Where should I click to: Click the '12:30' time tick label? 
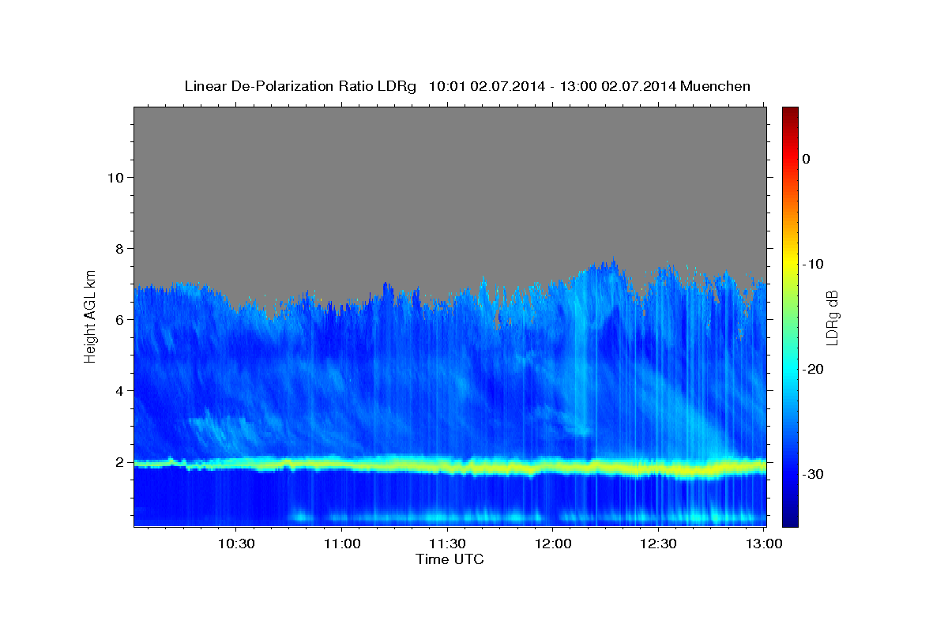tap(658, 544)
